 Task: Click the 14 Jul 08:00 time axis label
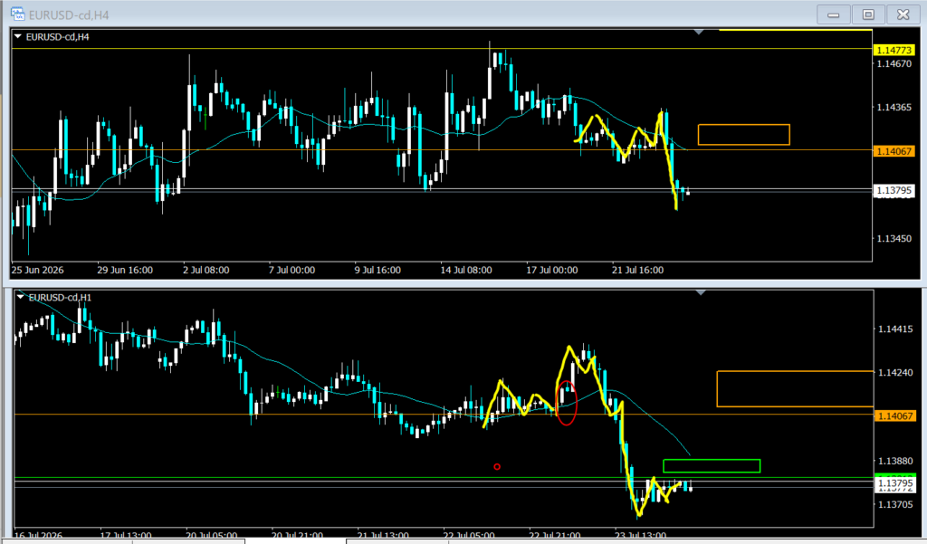pyautogui.click(x=466, y=271)
